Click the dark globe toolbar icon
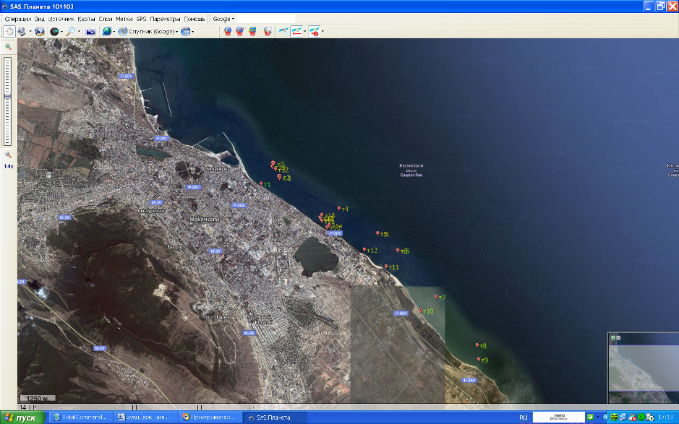 (x=54, y=31)
